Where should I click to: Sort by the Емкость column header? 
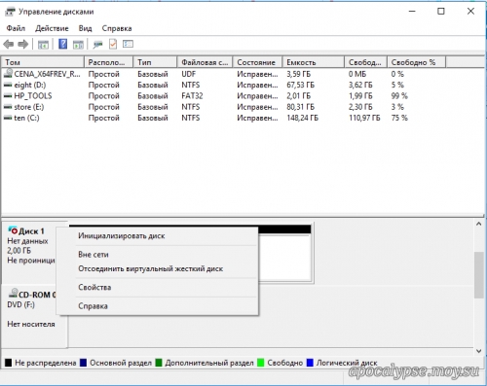[314, 62]
